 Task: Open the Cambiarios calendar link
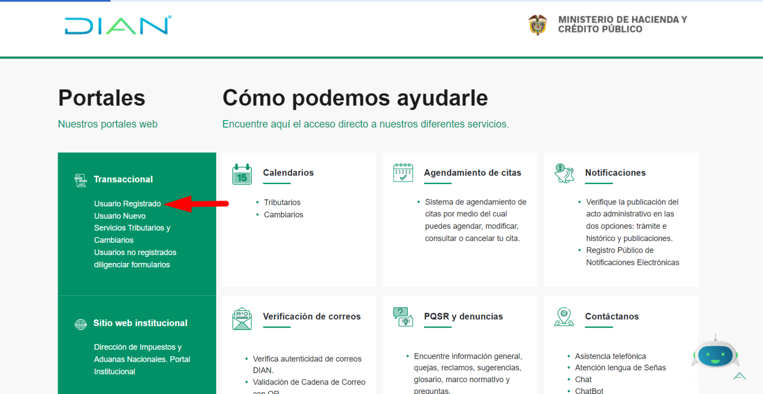[284, 215]
